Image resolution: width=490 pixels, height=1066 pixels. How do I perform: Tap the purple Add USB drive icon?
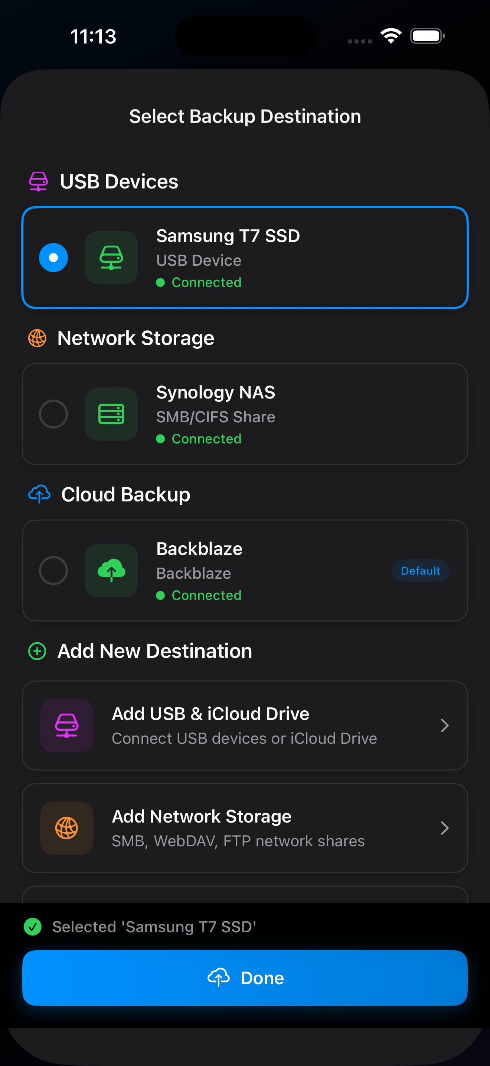66,726
